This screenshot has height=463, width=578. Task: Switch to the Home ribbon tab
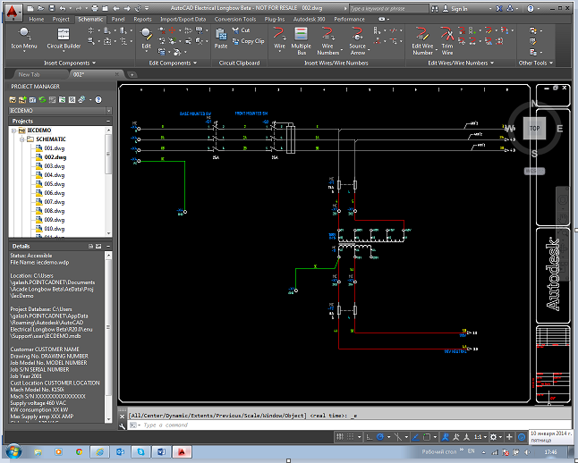[36, 19]
